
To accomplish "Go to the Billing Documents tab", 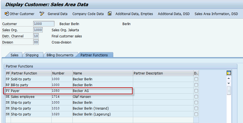I will 60,55.
